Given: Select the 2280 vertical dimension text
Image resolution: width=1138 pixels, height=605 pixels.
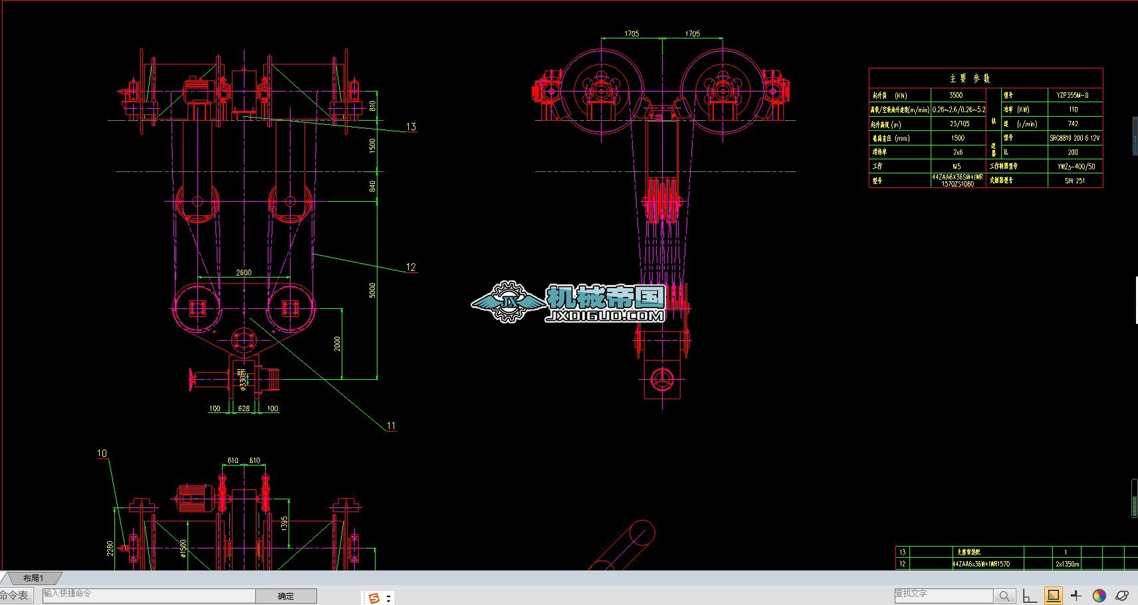Looking at the screenshot, I should click(x=110, y=549).
